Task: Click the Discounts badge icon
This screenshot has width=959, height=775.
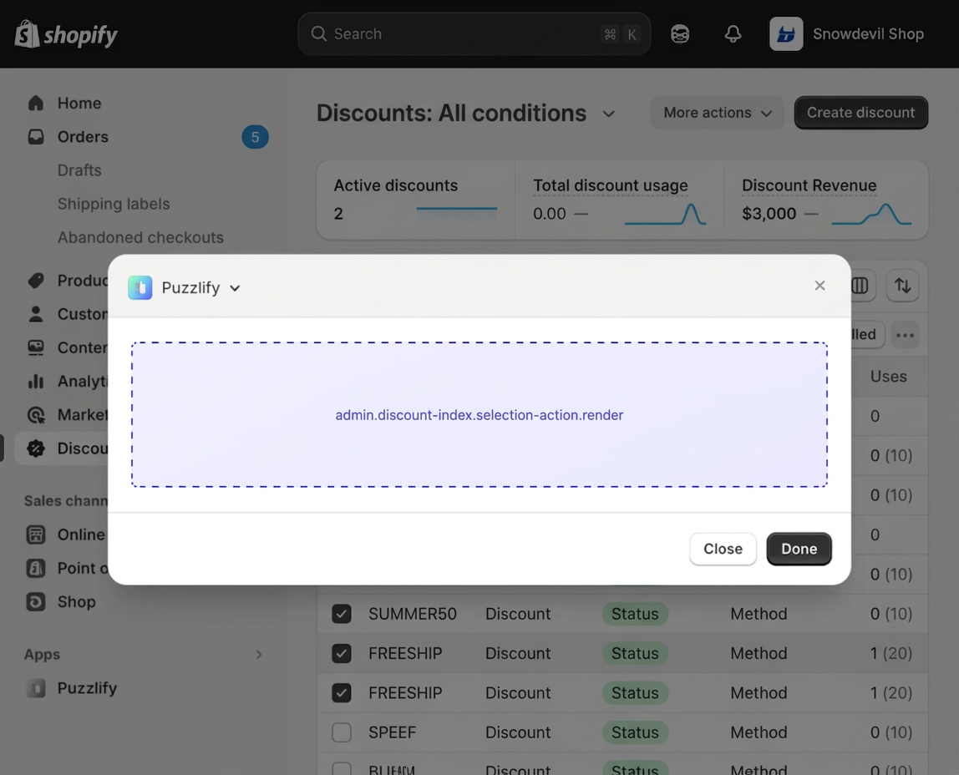Action: (x=36, y=448)
